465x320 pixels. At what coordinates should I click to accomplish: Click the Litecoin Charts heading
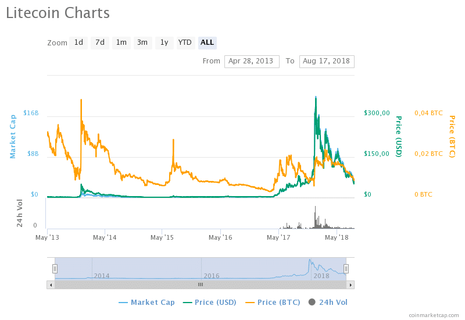pyautogui.click(x=58, y=13)
